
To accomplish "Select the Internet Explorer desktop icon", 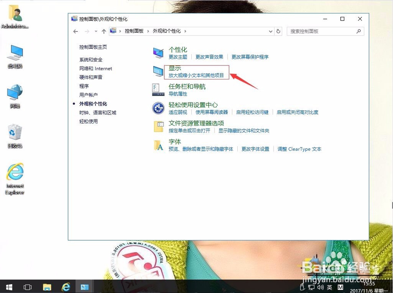I will pos(15,179).
